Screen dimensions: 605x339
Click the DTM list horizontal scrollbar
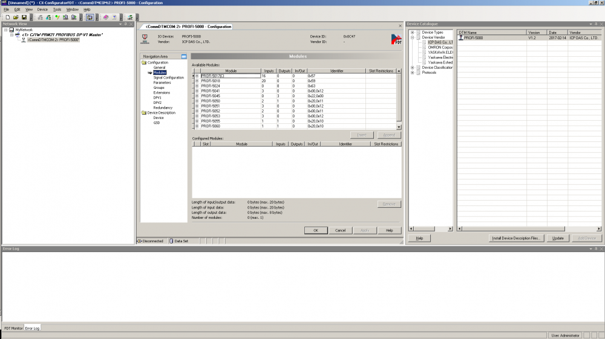point(529,229)
